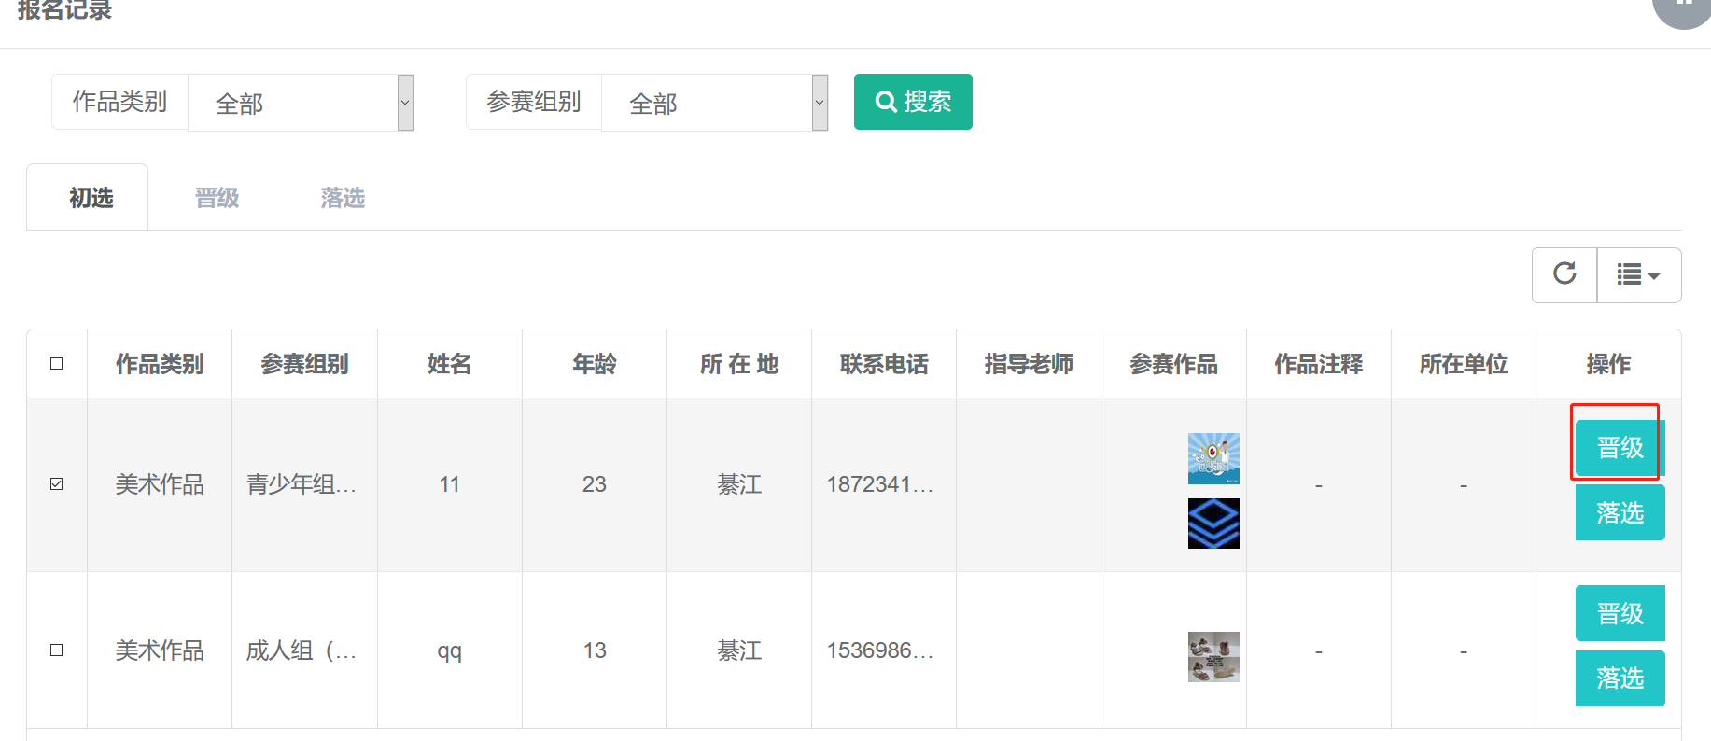Open the first row cartoon artwork thumbnail

click(x=1213, y=458)
